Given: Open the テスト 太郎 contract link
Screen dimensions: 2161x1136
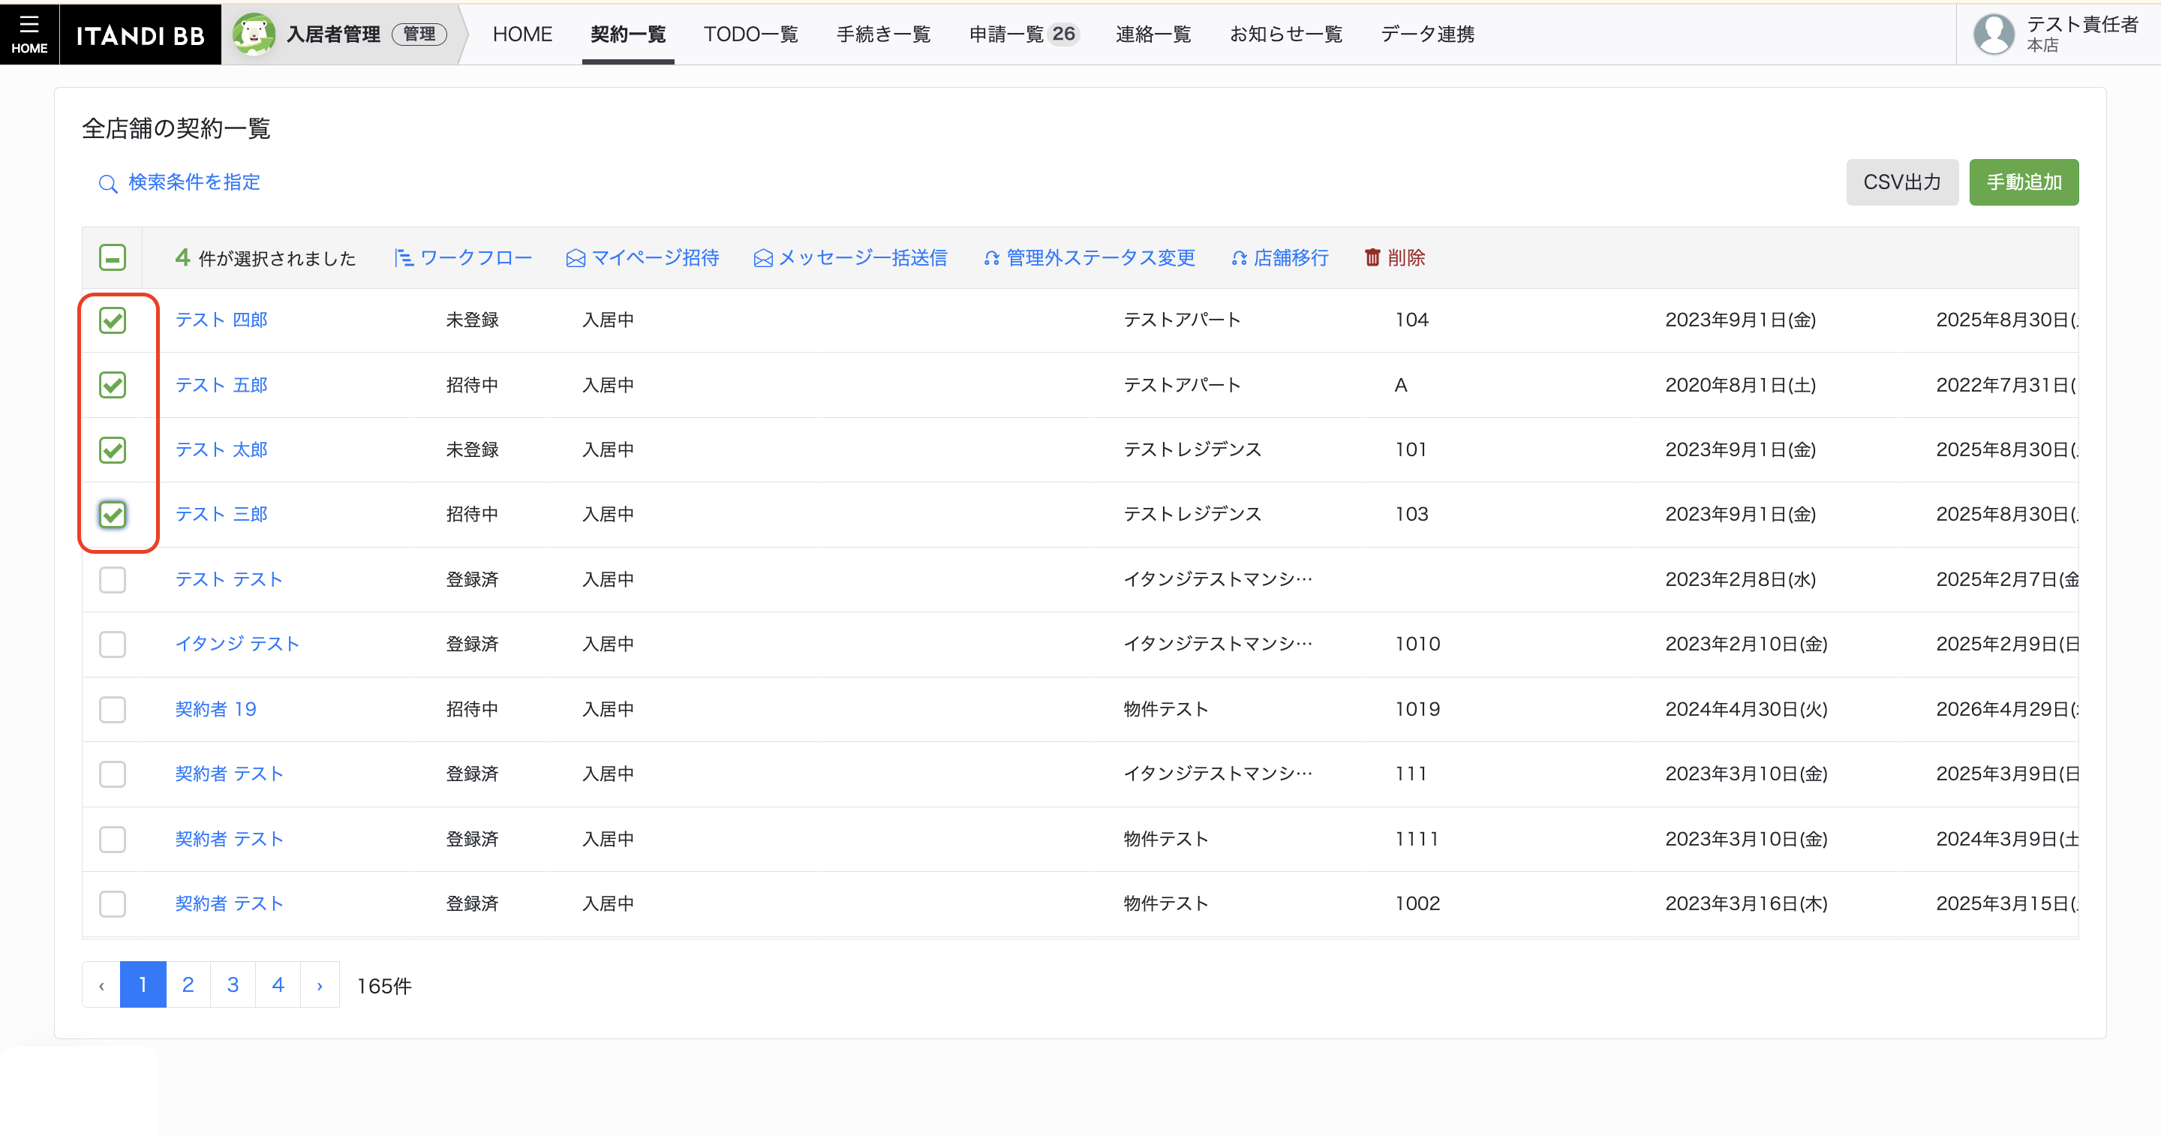Looking at the screenshot, I should pyautogui.click(x=221, y=449).
